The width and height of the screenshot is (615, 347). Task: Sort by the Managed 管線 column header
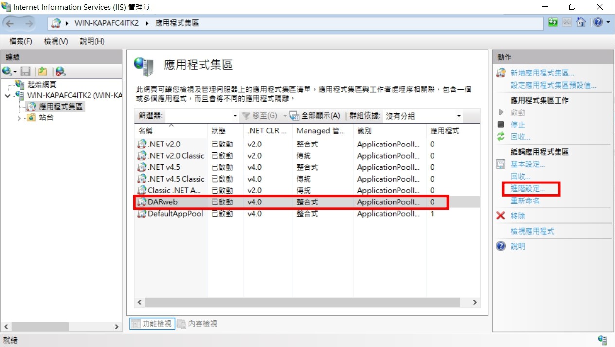tap(323, 130)
